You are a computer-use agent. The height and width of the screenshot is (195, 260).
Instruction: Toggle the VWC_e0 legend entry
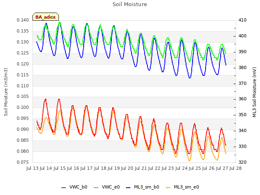(x=106, y=187)
